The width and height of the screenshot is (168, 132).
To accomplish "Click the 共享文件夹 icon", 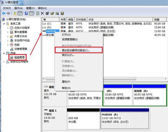I will [12, 36].
